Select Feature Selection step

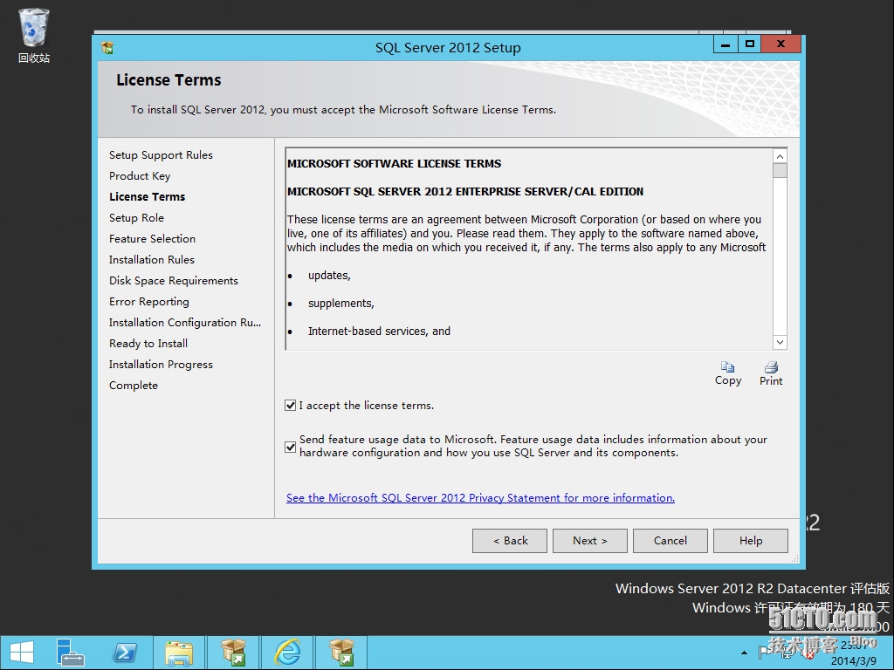coord(152,239)
